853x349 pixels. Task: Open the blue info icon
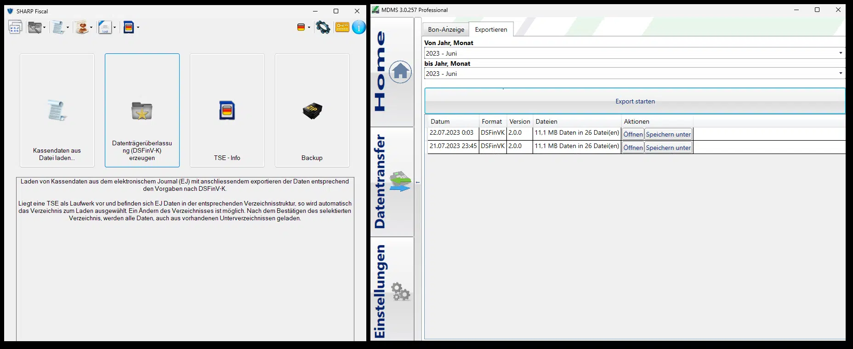pos(359,27)
